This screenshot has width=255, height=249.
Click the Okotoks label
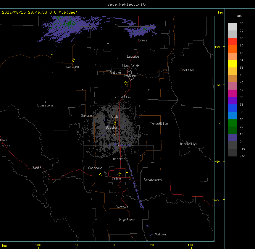tap(122, 207)
